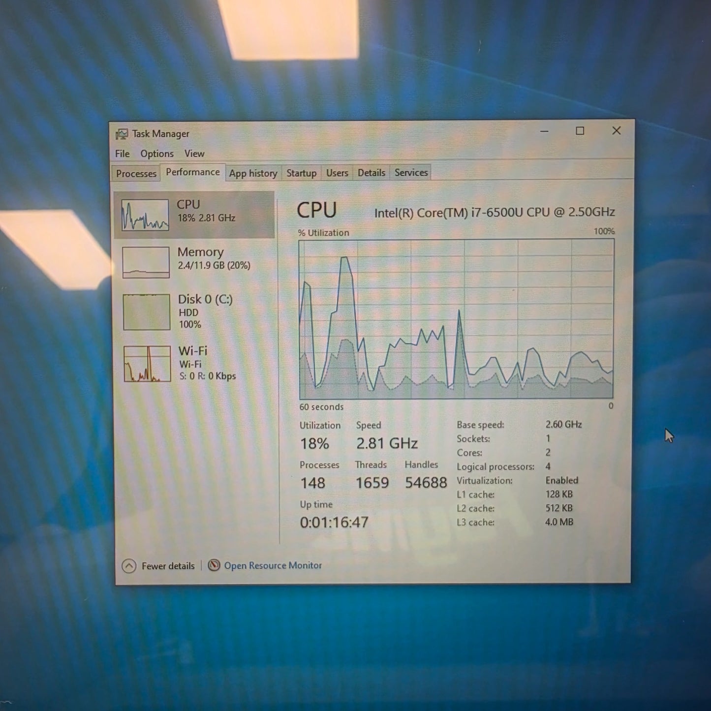
Task: Select the Memory mini graph thumbnail
Action: 146,262
